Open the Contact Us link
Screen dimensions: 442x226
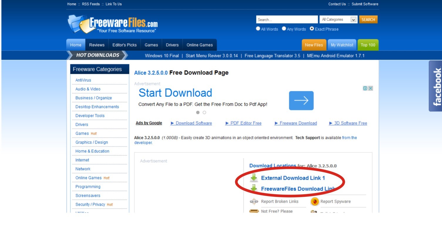click(x=337, y=4)
